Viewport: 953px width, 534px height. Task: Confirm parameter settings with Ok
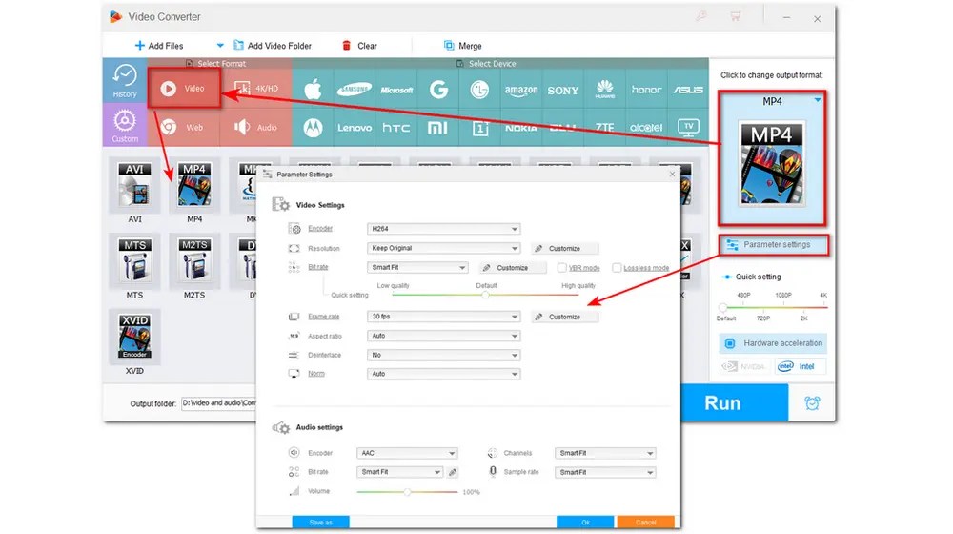tap(585, 522)
